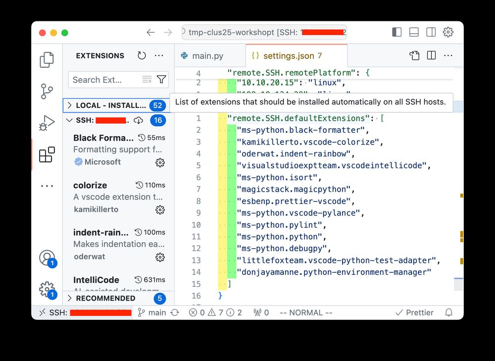Image resolution: width=495 pixels, height=361 pixels.
Task: Open the command center search box
Action: click(x=264, y=32)
